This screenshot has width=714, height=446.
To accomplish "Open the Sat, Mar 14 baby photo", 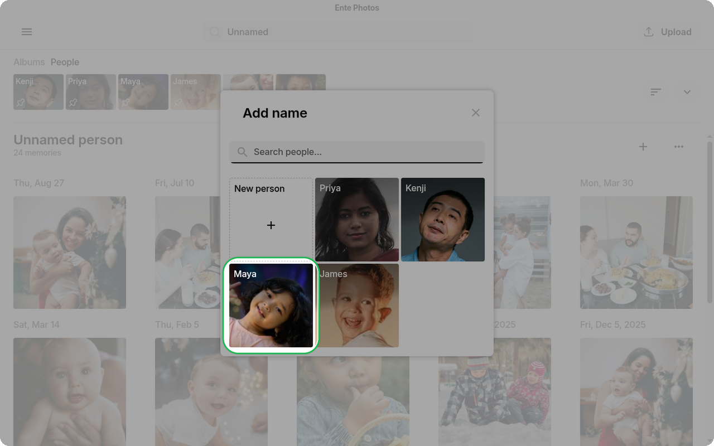I will pyautogui.click(x=70, y=392).
